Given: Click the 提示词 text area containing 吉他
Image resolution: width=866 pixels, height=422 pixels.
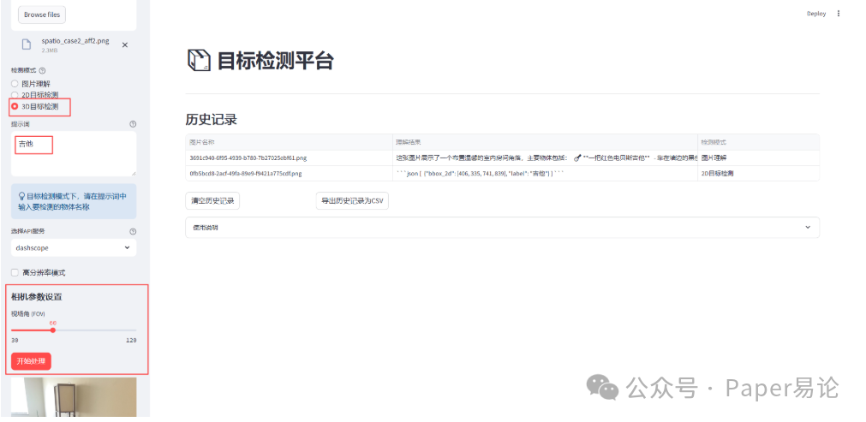Looking at the screenshot, I should point(74,154).
